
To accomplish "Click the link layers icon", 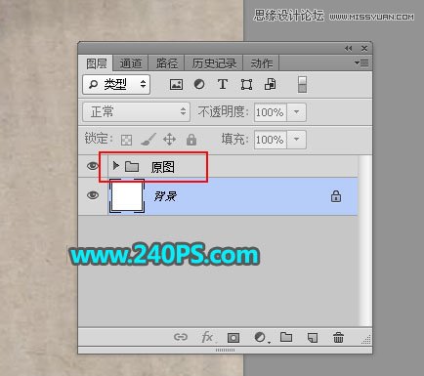I will (x=181, y=337).
